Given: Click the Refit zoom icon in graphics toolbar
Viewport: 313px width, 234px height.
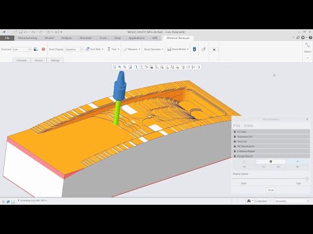Looking at the screenshot, I should [x=114, y=67].
